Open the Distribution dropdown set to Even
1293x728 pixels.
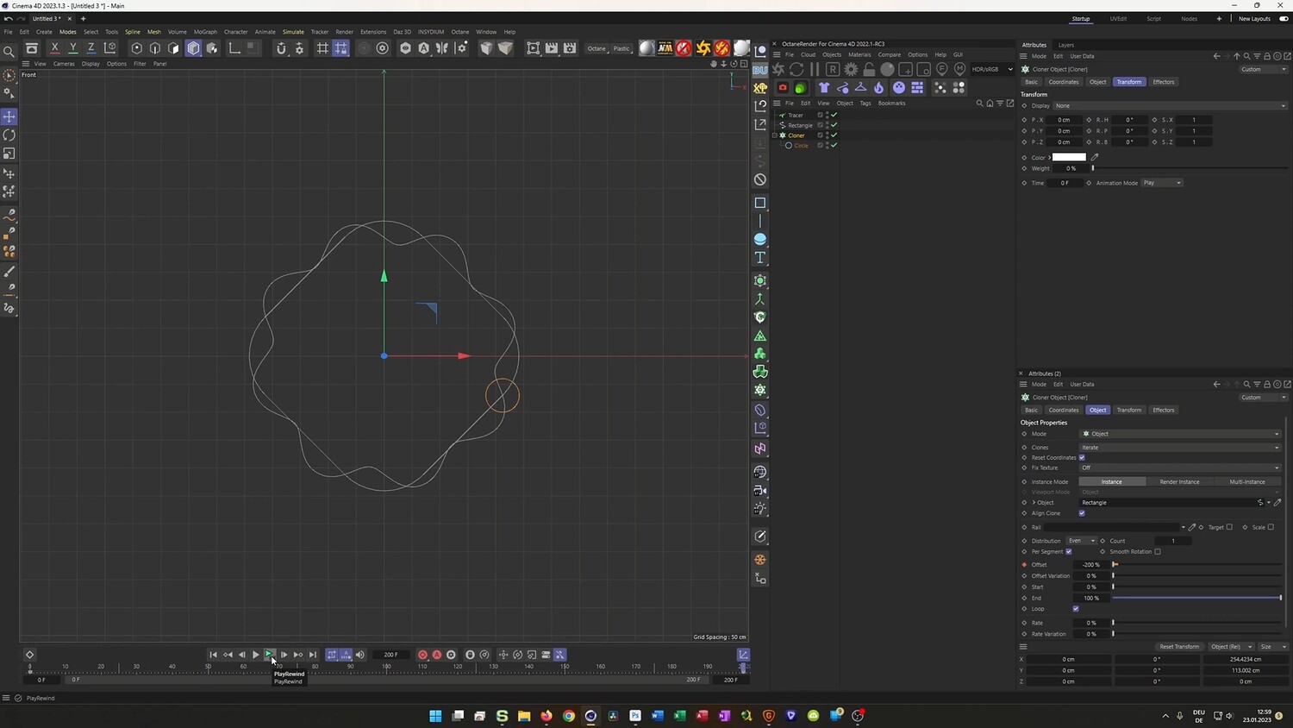1081,541
